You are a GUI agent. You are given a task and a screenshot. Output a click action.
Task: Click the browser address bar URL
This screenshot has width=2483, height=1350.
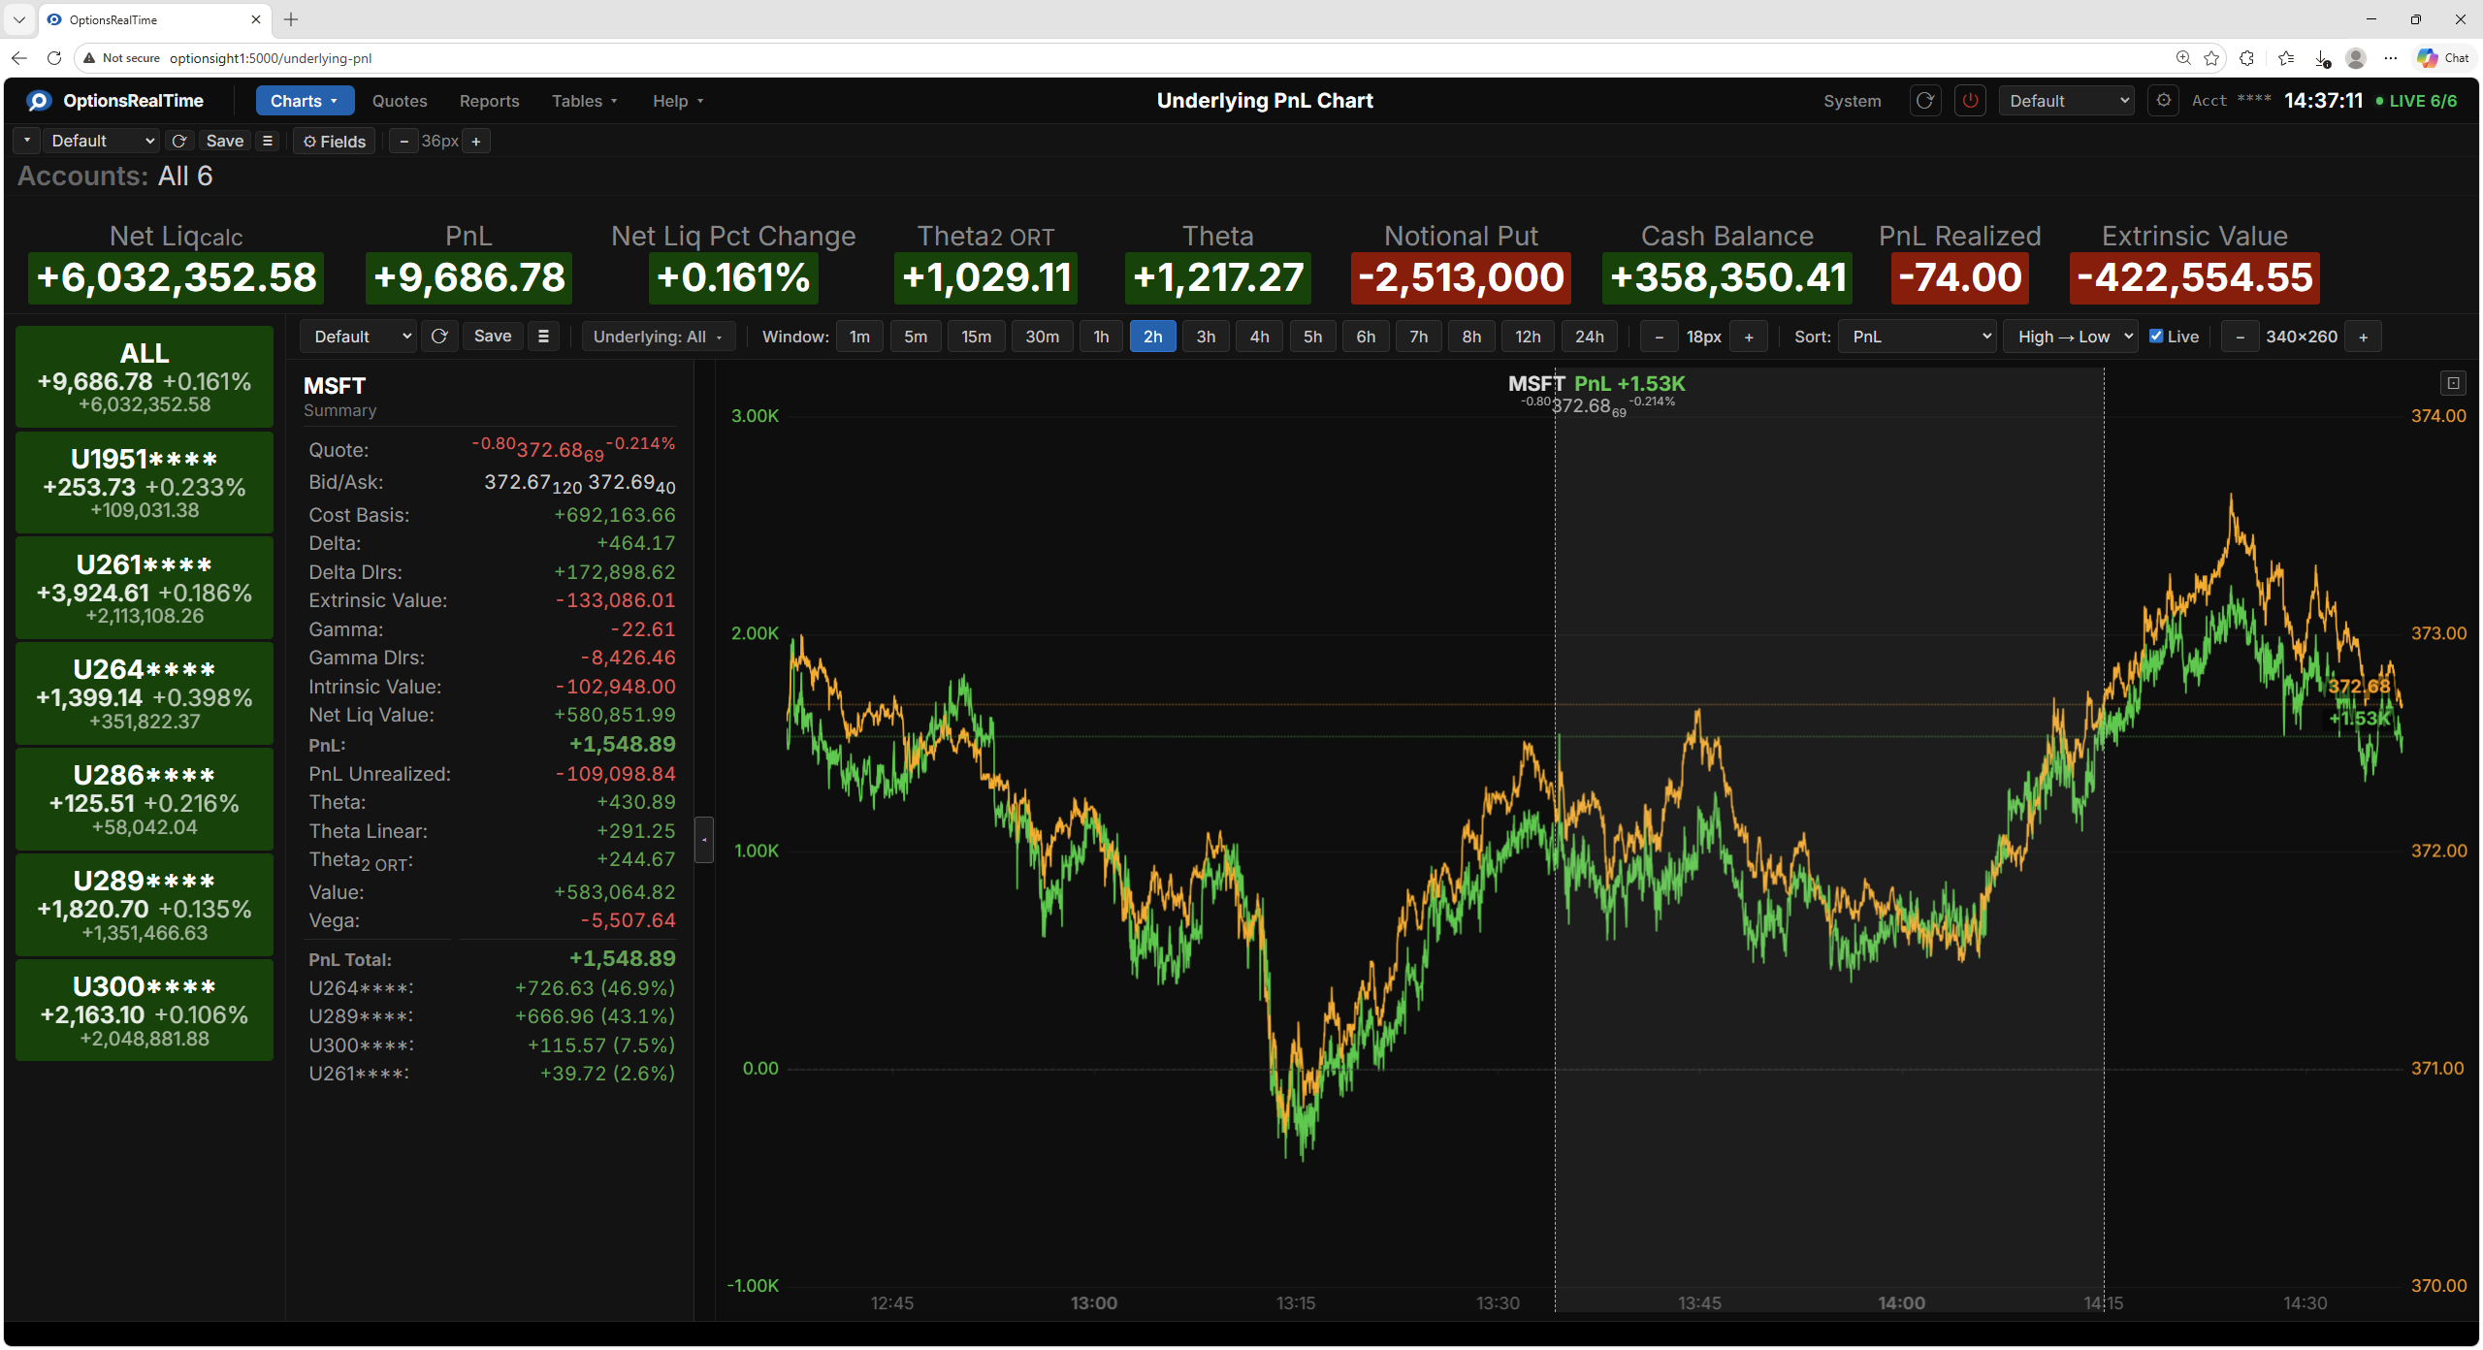(x=271, y=58)
